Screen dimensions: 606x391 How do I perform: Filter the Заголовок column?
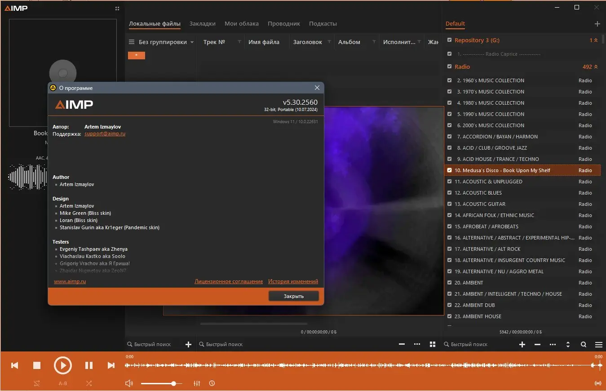tap(329, 42)
